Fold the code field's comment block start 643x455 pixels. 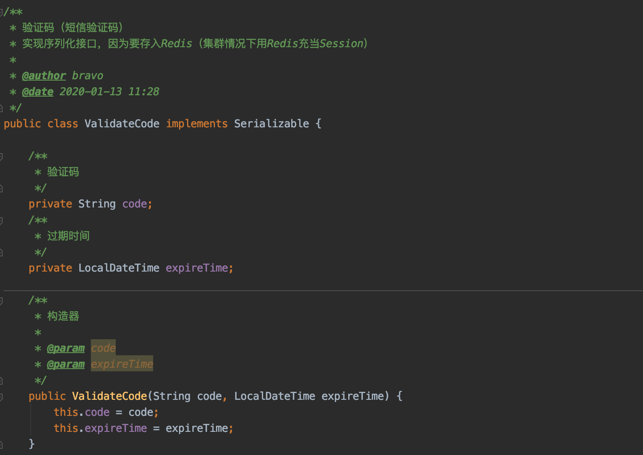pos(1,156)
